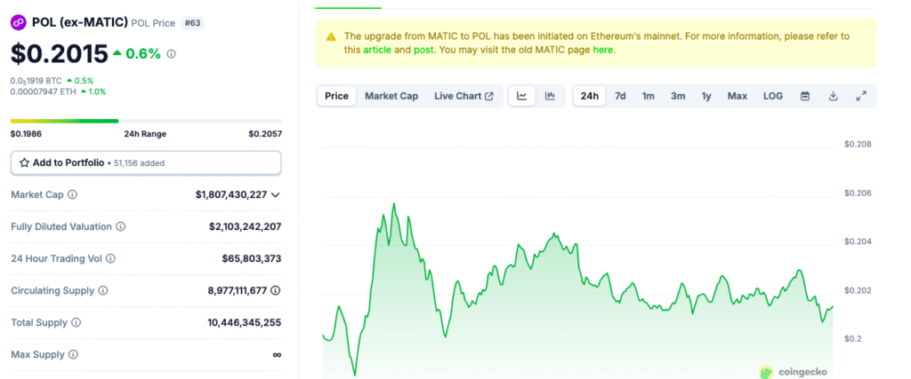The height and width of the screenshot is (379, 911).
Task: Open the calendar date range picker
Action: 804,96
